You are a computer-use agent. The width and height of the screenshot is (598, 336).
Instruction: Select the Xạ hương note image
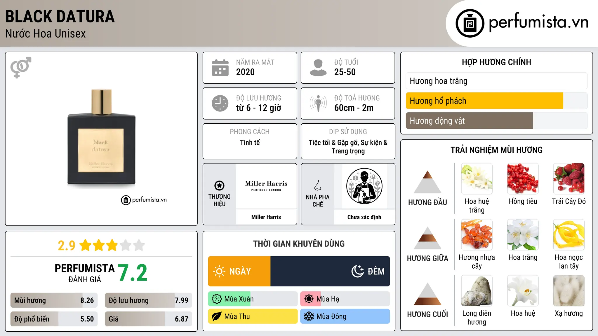pos(569,291)
